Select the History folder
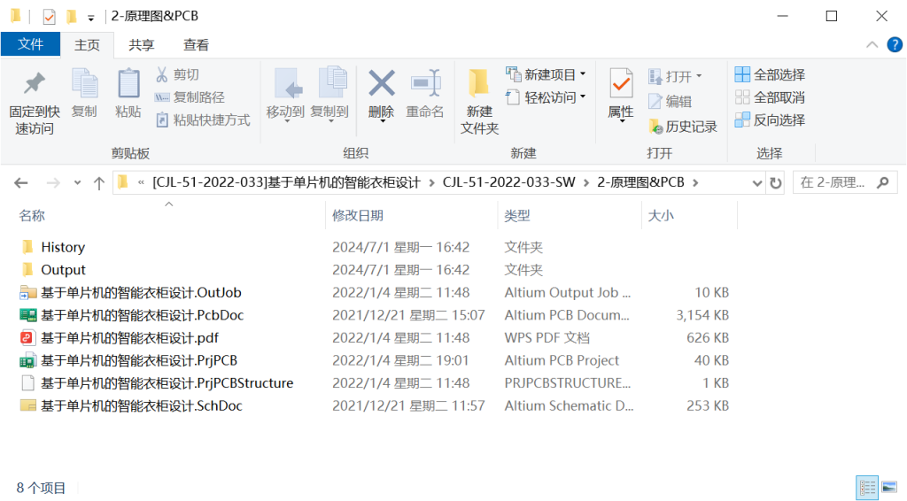 click(63, 247)
